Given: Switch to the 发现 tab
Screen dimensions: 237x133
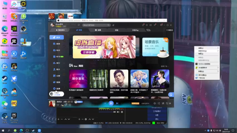Looking at the screenshot, I should pos(79,30).
